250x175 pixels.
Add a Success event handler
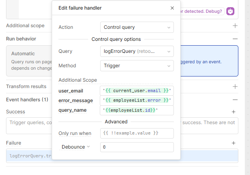[x=234, y=112]
